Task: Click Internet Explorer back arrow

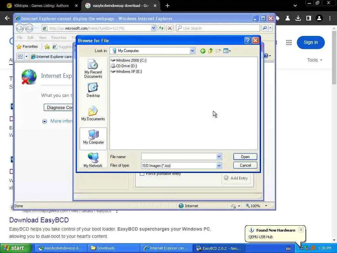Action: pos(20,28)
